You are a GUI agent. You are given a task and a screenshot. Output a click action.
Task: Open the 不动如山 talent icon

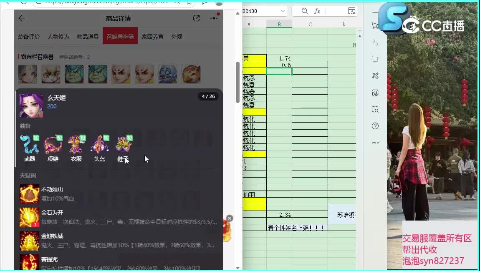tap(29, 194)
